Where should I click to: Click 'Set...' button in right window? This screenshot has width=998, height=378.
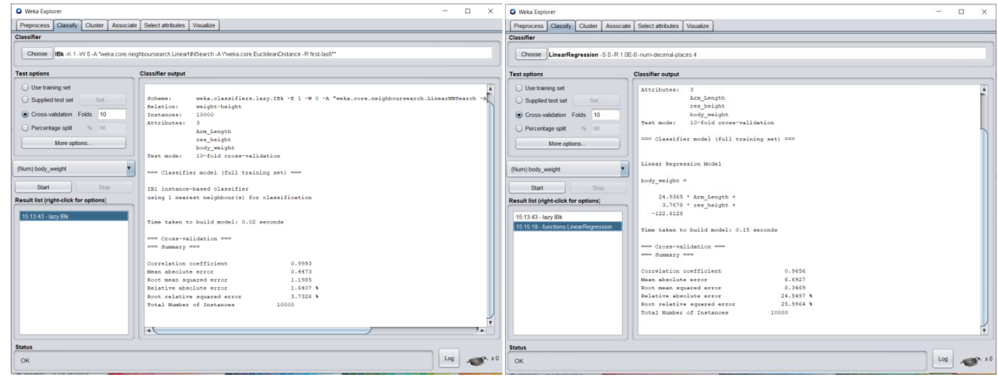595,101
